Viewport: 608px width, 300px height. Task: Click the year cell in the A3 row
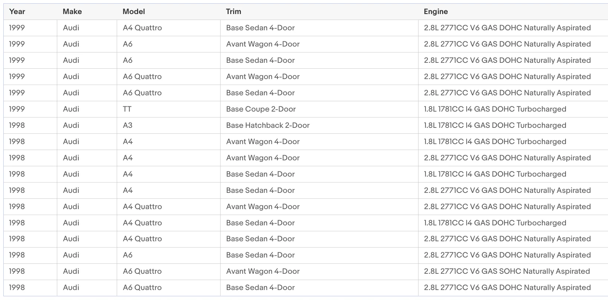click(30, 125)
